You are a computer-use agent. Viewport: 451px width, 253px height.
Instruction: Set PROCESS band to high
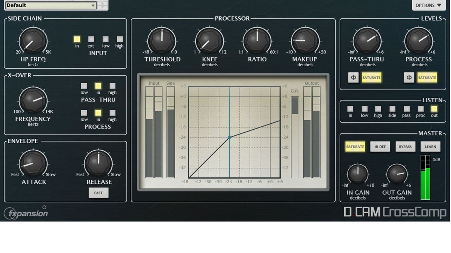point(112,113)
